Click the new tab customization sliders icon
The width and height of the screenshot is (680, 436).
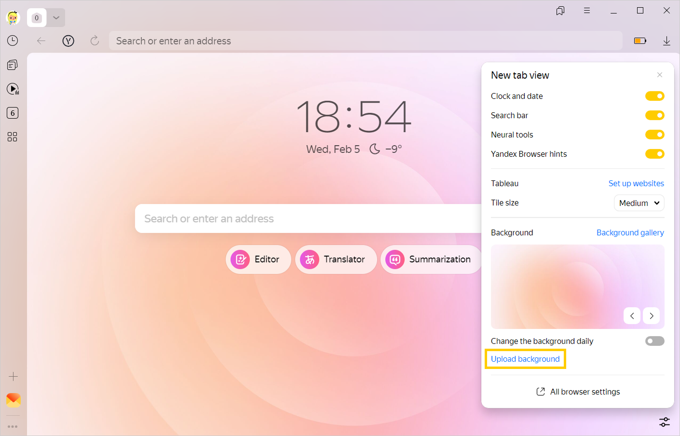tap(665, 422)
